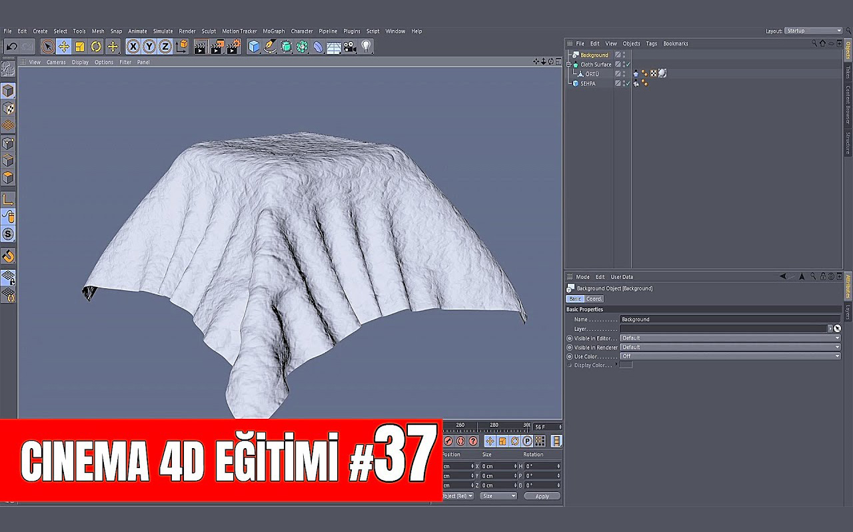Open the floor environment objects icon
The width and height of the screenshot is (853, 532).
pos(334,47)
